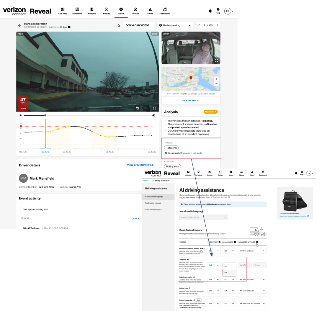
Task: Toggle picture-in-picture on road video
Action: pos(137,108)
